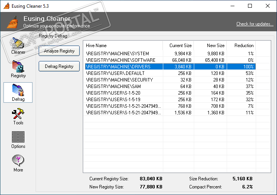Select the \REGISTRY\MACHINE\SAM row
Viewport: 277px width, 195px height.
pyautogui.click(x=170, y=86)
